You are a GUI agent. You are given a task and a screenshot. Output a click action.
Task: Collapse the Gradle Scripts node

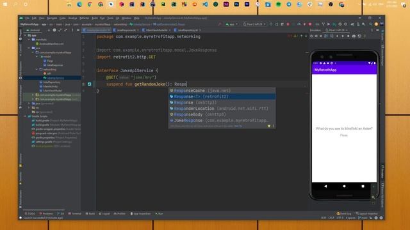tap(26, 116)
